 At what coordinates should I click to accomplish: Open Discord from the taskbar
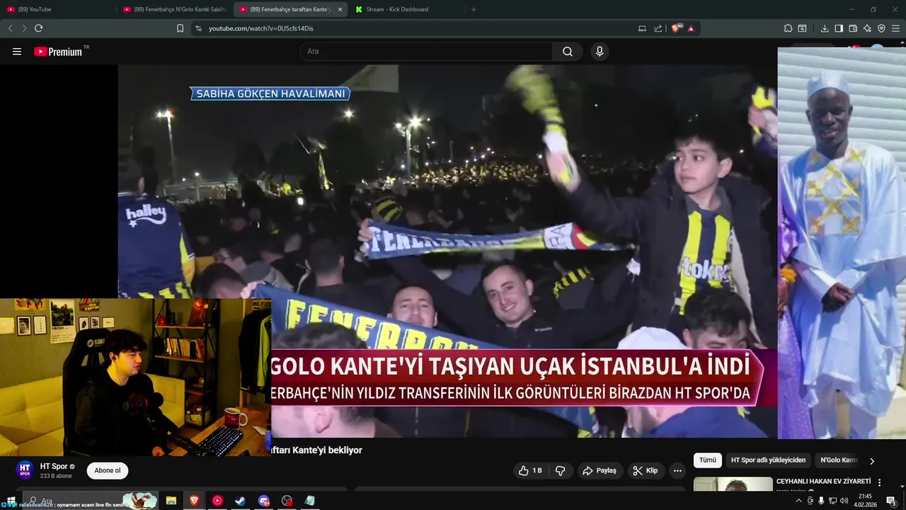(x=264, y=501)
